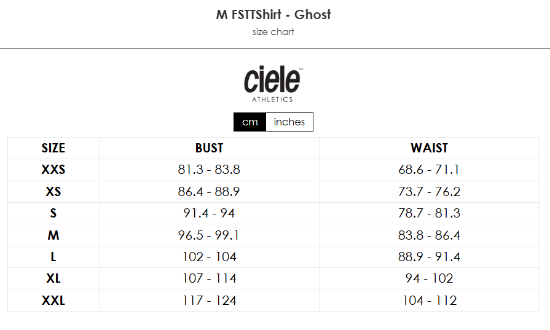Select the XS size row label

(53, 192)
